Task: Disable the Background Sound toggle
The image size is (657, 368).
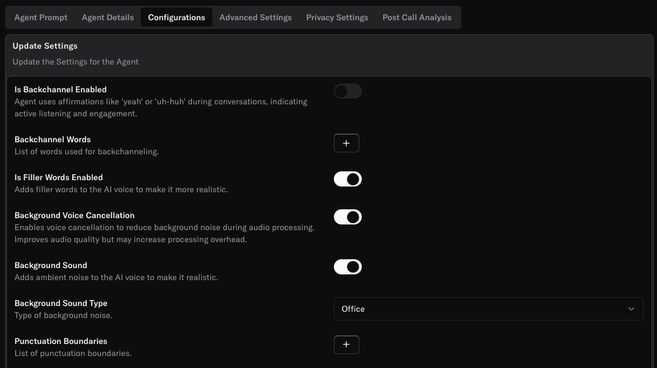Action: tap(348, 266)
